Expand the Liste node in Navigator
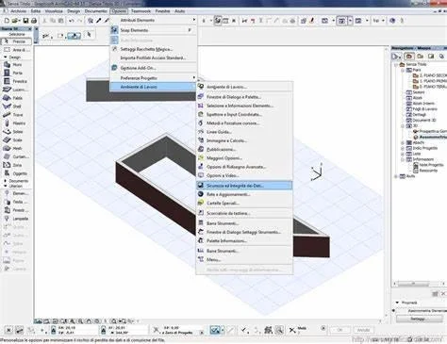447x344 pixels. coord(403,154)
